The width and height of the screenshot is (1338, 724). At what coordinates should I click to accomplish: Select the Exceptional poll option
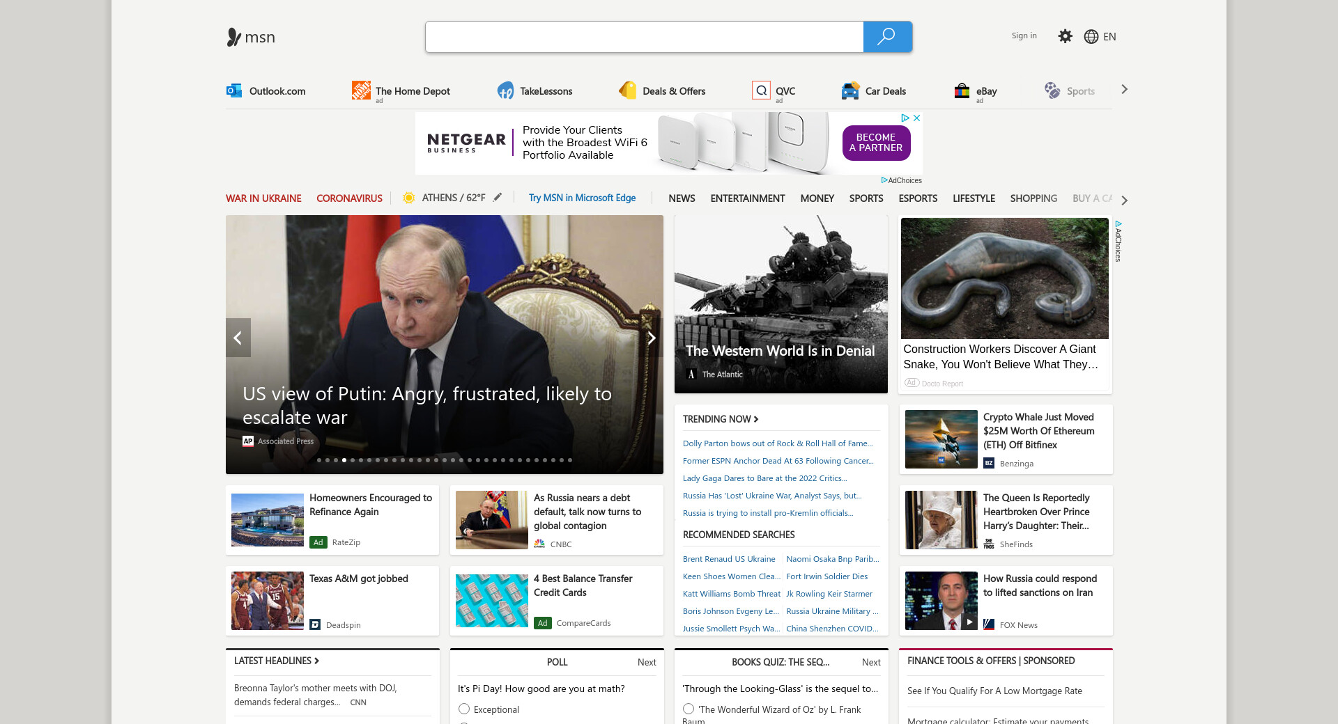coord(464,709)
